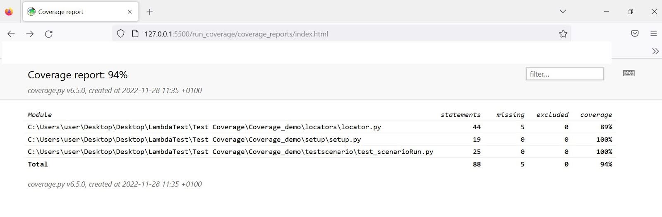Show keyboard shortcuts via keyboard icon

click(x=629, y=73)
